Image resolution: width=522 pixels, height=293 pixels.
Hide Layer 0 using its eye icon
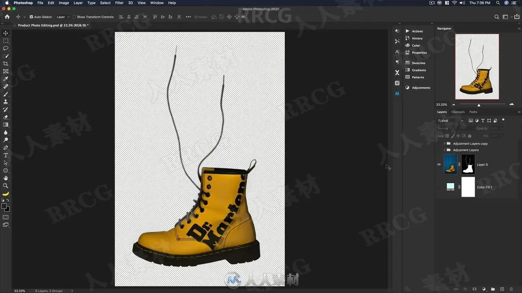click(x=439, y=164)
